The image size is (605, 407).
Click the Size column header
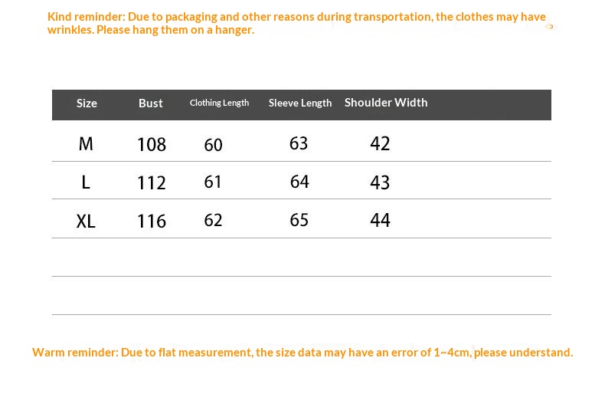click(x=87, y=103)
